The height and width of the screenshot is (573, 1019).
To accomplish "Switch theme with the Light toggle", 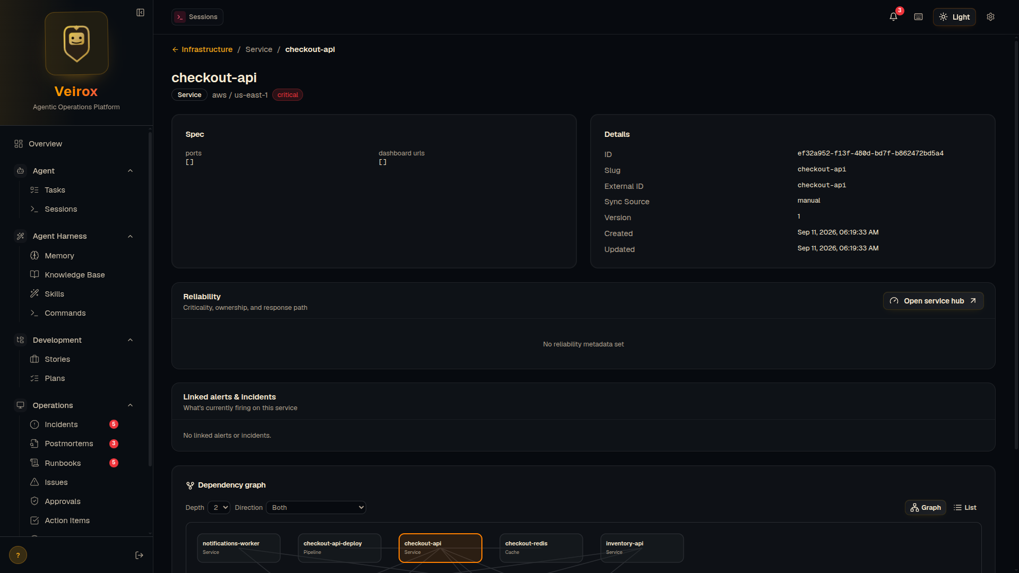I will pos(954,17).
